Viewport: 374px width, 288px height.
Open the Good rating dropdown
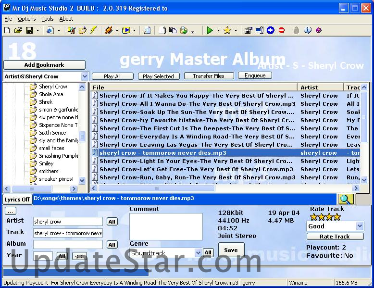[360, 225]
